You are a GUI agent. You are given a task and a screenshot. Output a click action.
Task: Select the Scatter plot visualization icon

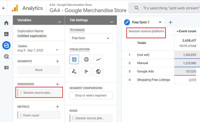pos(74,72)
